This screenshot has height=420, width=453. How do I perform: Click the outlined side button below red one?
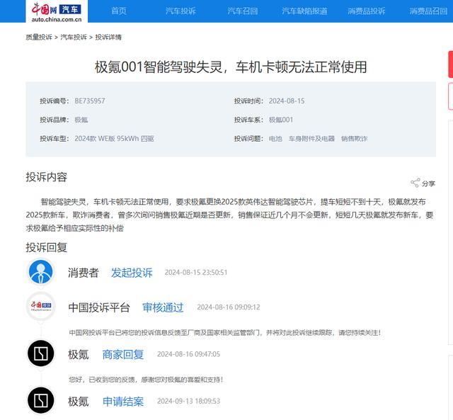(451, 96)
